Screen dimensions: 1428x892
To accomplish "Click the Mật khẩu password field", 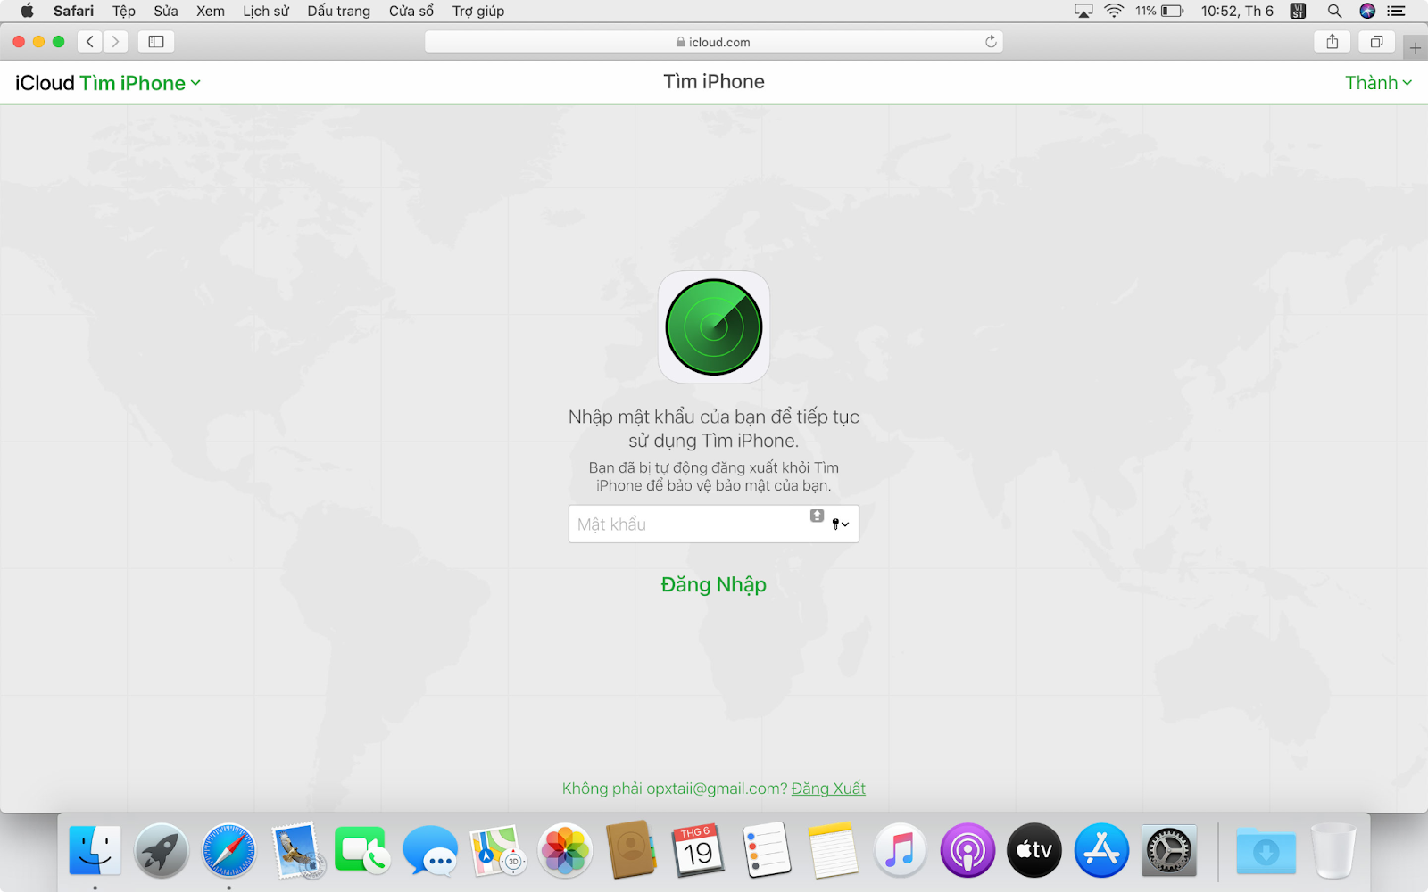I will pos(714,524).
